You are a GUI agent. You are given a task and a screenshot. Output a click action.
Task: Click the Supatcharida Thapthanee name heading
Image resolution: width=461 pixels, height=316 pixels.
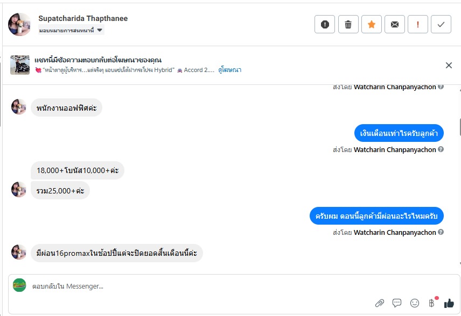(83, 18)
